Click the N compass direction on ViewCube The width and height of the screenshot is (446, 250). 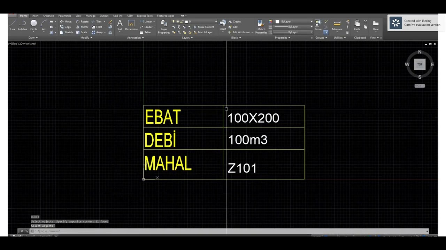click(420, 52)
